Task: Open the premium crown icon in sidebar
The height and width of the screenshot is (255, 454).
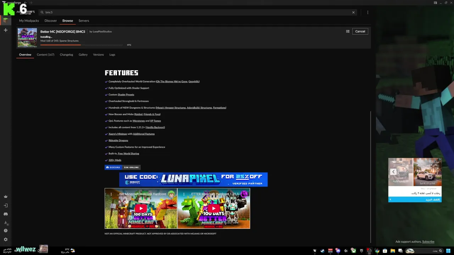Action: (x=5, y=197)
